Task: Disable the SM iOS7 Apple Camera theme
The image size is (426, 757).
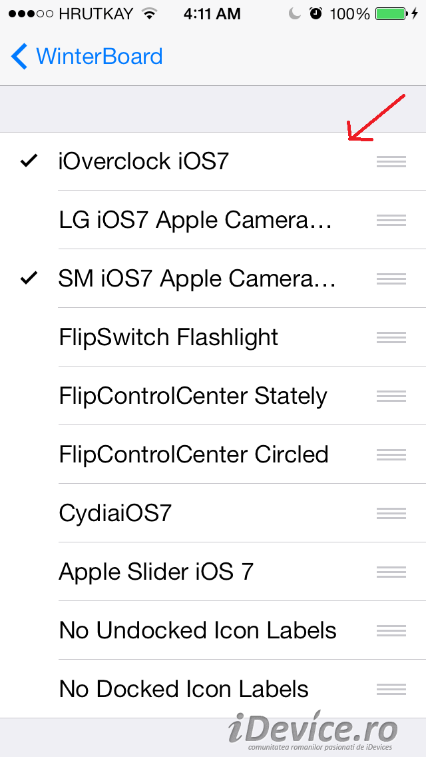Action: [29, 279]
